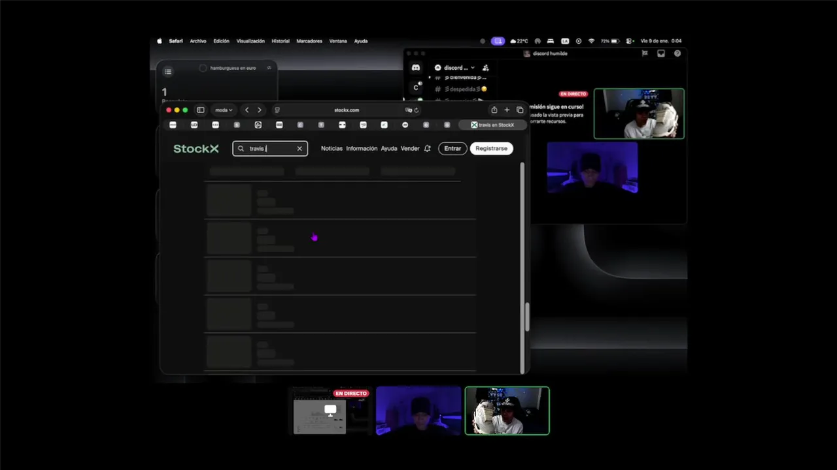Click the 'discord humilde' title text
This screenshot has height=470, width=837.
click(x=549, y=54)
